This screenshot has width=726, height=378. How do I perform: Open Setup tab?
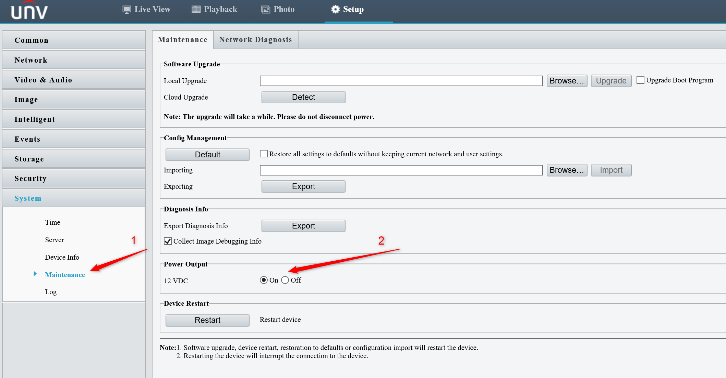(x=347, y=10)
